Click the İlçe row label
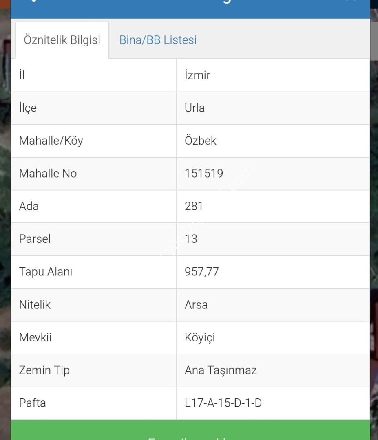378x440 pixels. coord(28,108)
